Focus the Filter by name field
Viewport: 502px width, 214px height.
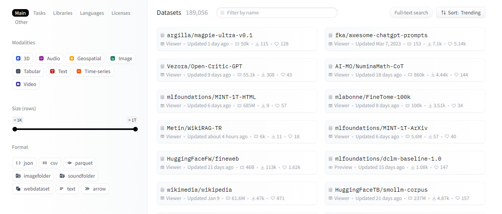pos(277,12)
